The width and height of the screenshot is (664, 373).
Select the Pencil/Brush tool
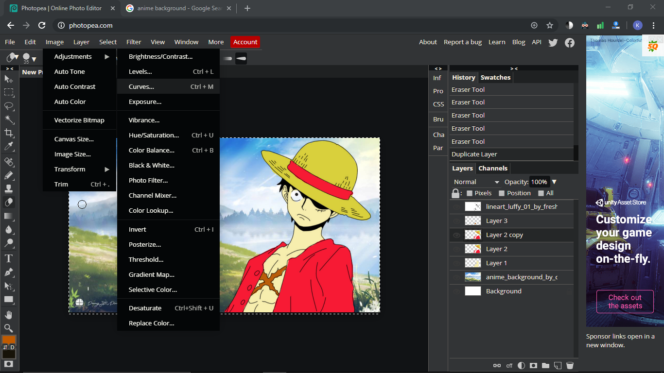point(9,175)
